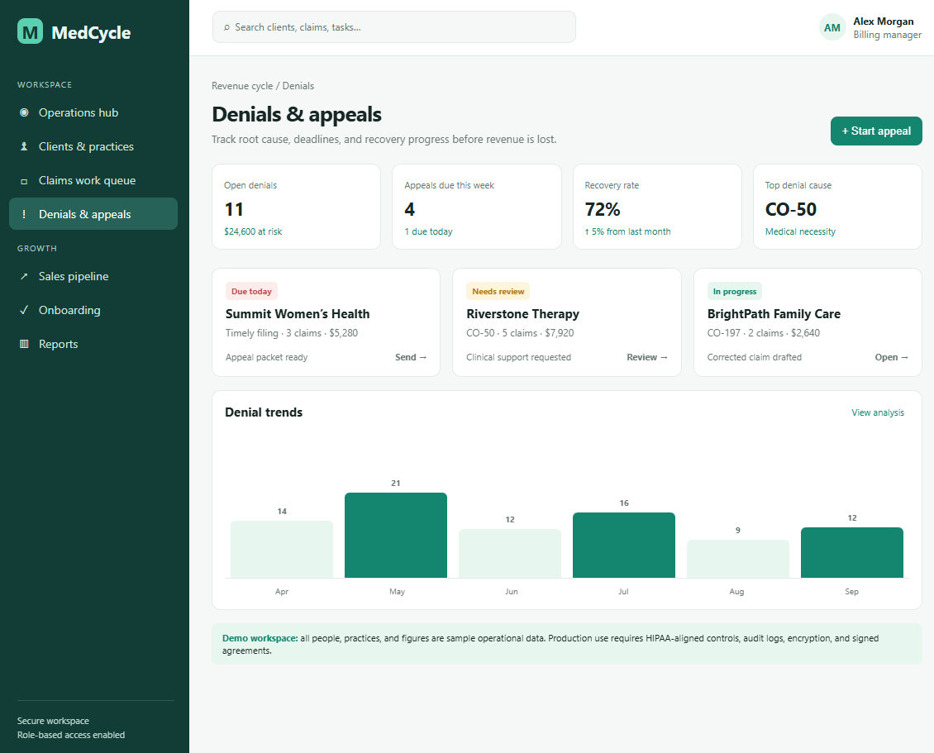Click the Alex Morgan profile name
934x753 pixels.
click(883, 21)
